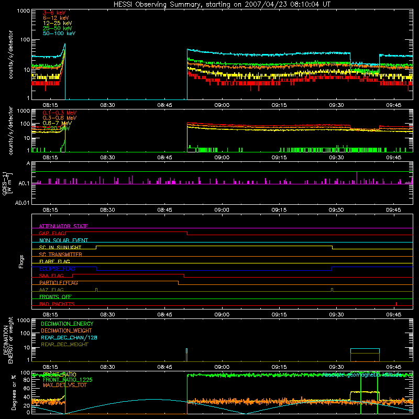Click the 0.1-0.3 MeV legend label

pos(60,113)
